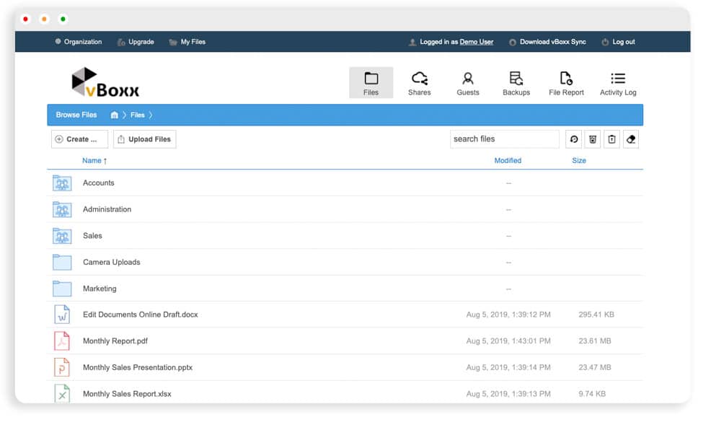Click the eraser icon in file toolbar
The height and width of the screenshot is (443, 711).
pos(631,139)
